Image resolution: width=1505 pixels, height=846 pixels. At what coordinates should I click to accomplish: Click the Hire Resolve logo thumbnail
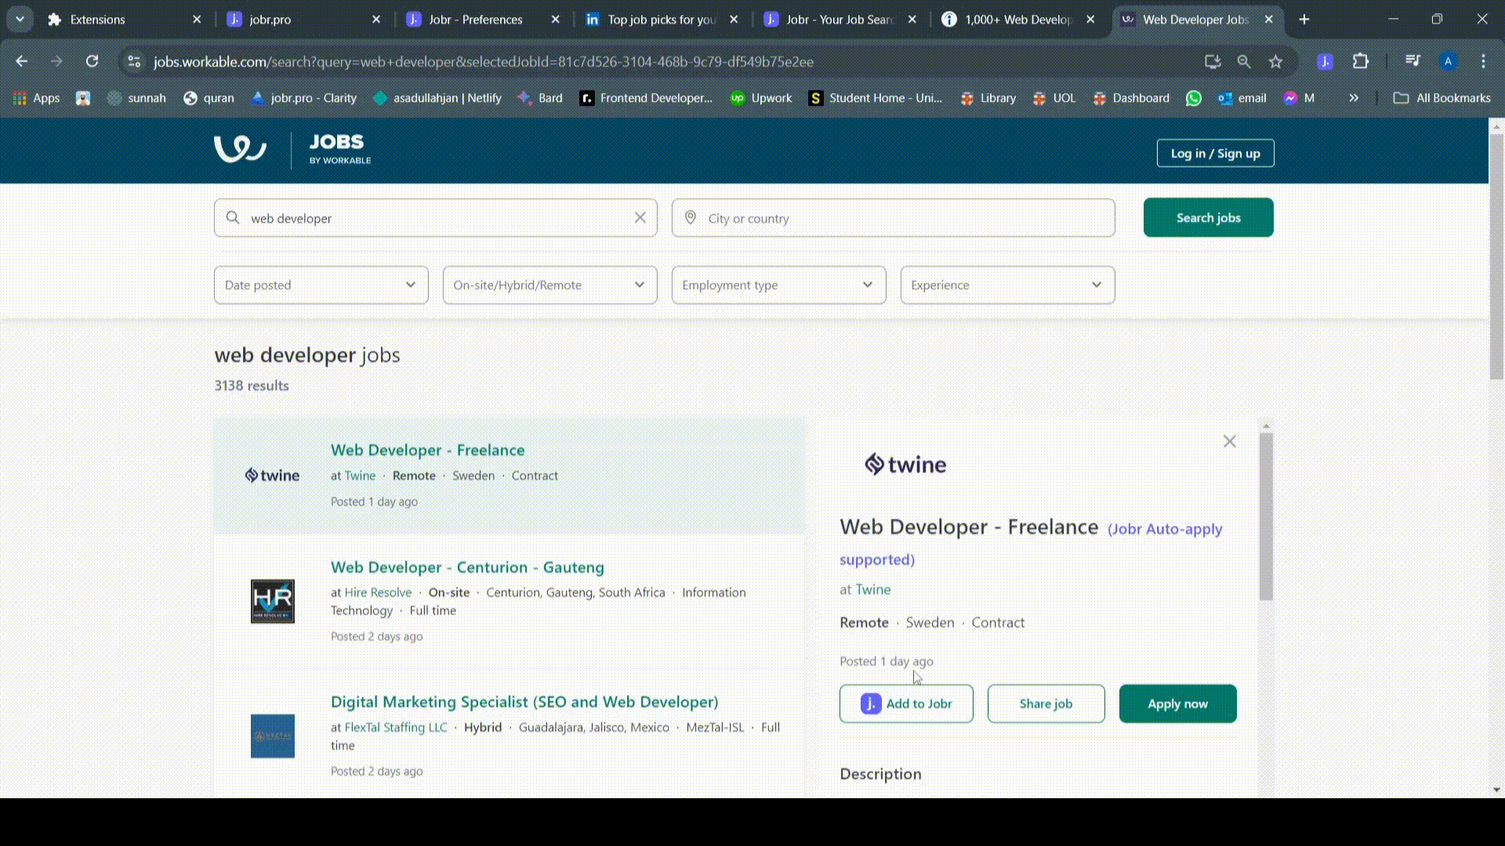[x=273, y=602]
